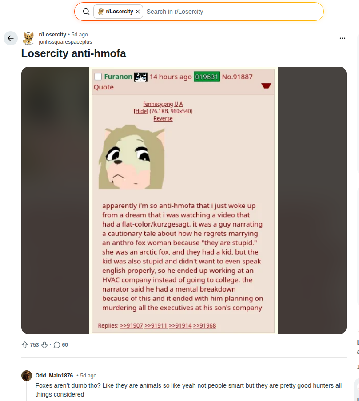The width and height of the screenshot is (359, 401).
Task: Tick the Furanon post checkbox
Action: (98, 77)
